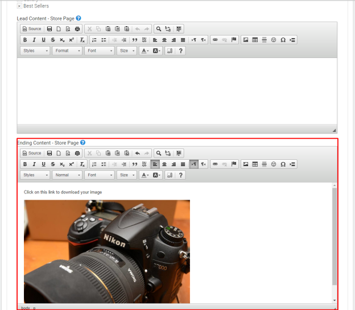Image resolution: width=355 pixels, height=310 pixels.
Task: Insert smiley emoticon in Ending Content editor
Action: coord(274,164)
